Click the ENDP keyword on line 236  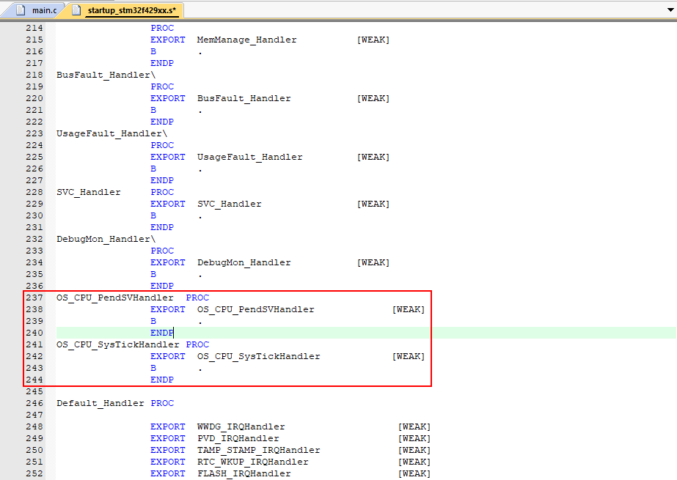click(162, 286)
